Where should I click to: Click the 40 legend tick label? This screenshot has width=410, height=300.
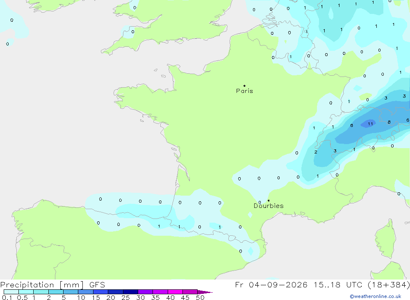pos(170,298)
